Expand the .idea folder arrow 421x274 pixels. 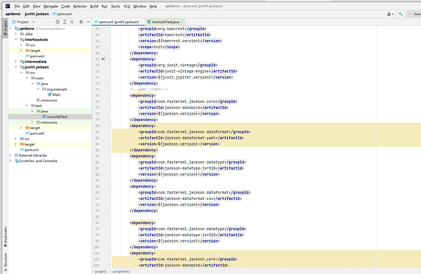pos(16,34)
